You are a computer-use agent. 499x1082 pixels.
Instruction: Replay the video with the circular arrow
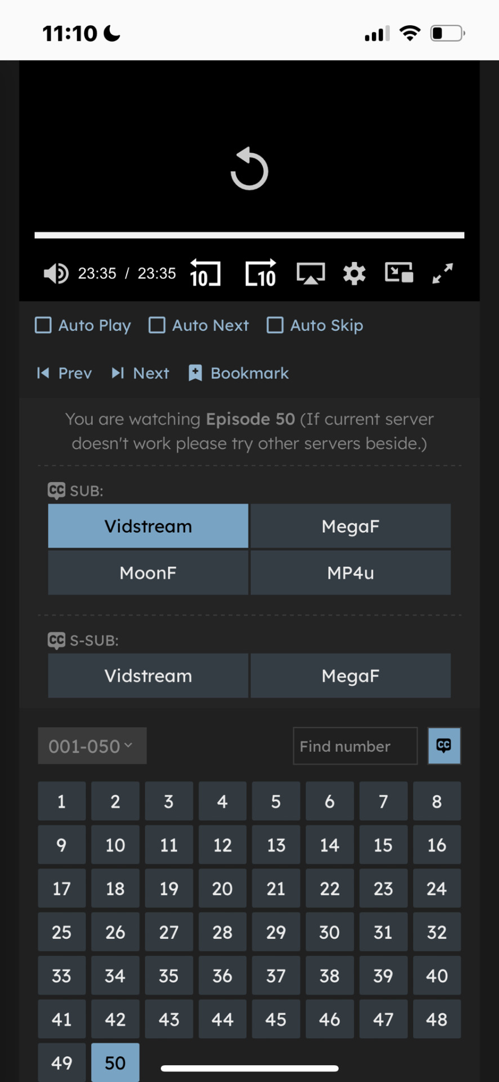click(249, 169)
